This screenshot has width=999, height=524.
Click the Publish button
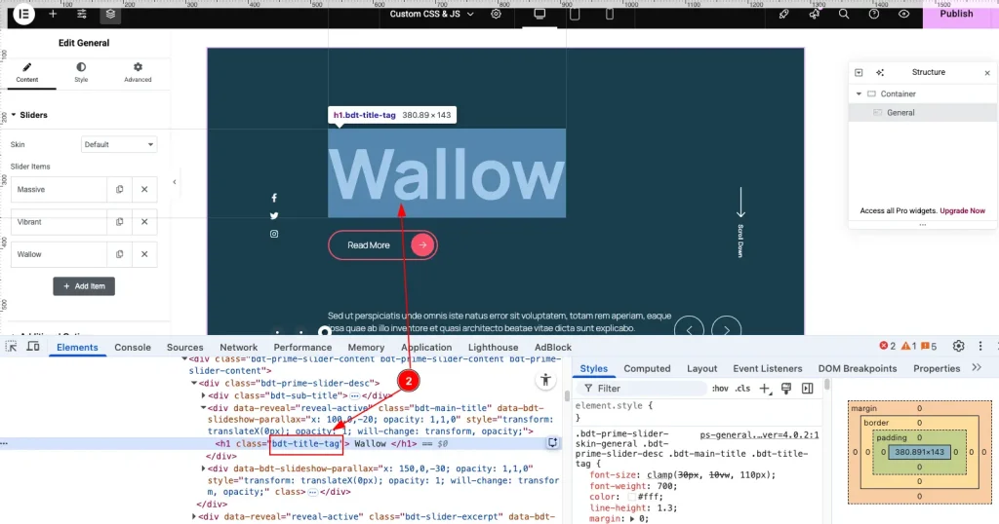[956, 14]
